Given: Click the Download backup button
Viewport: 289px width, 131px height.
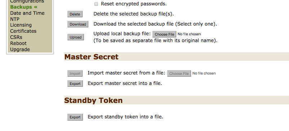Looking at the screenshot, I should (x=78, y=24).
